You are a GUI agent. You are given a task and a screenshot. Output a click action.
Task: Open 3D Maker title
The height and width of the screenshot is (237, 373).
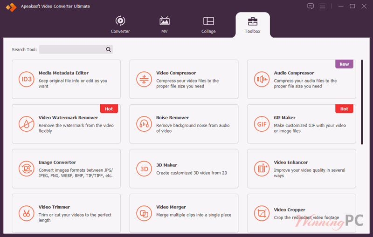166,165
